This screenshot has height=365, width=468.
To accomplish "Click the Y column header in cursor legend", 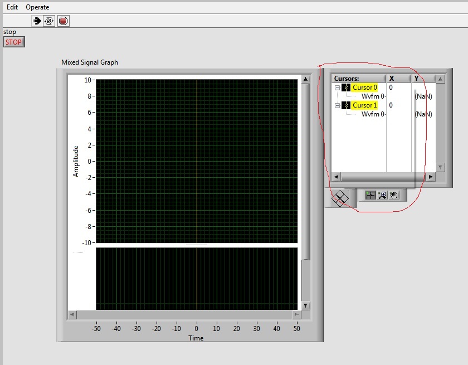I will (x=423, y=79).
